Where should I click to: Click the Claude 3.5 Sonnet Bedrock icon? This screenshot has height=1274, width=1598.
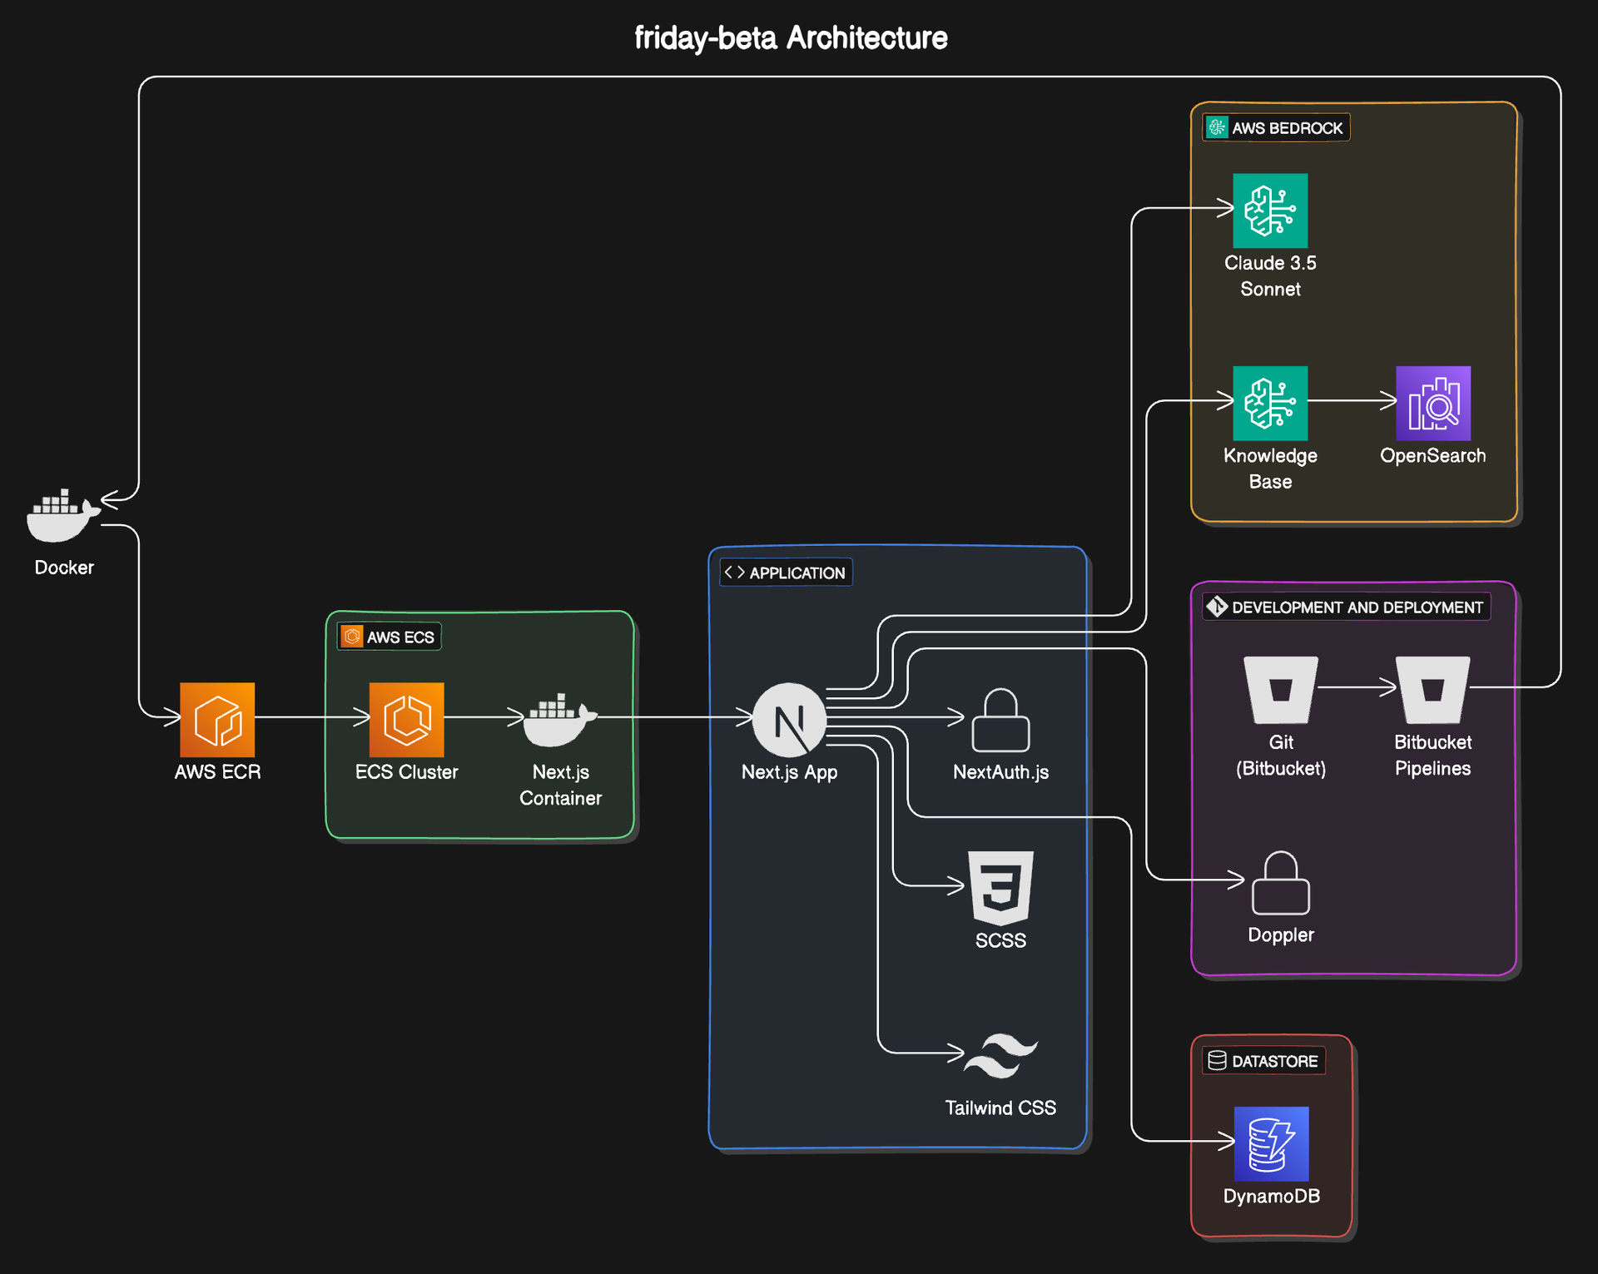1270,211
